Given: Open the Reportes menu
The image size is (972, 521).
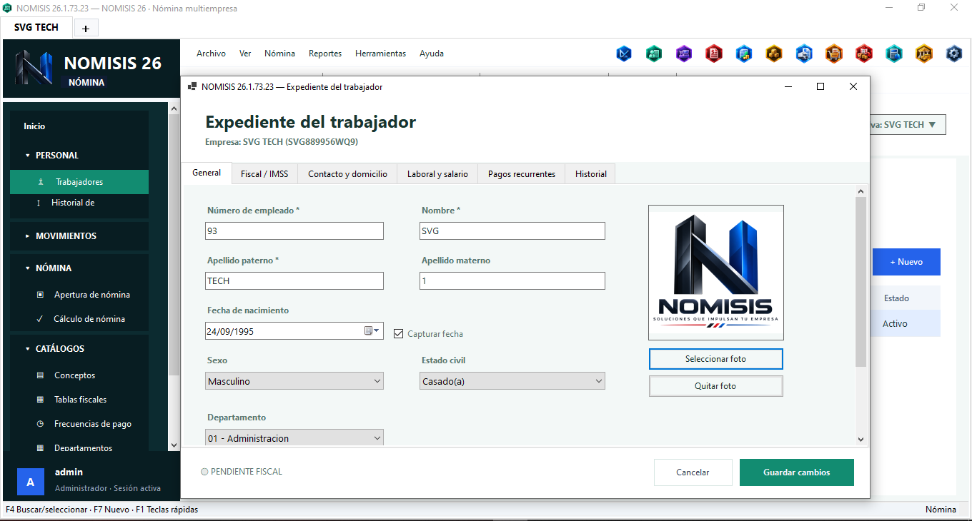Looking at the screenshot, I should point(325,54).
